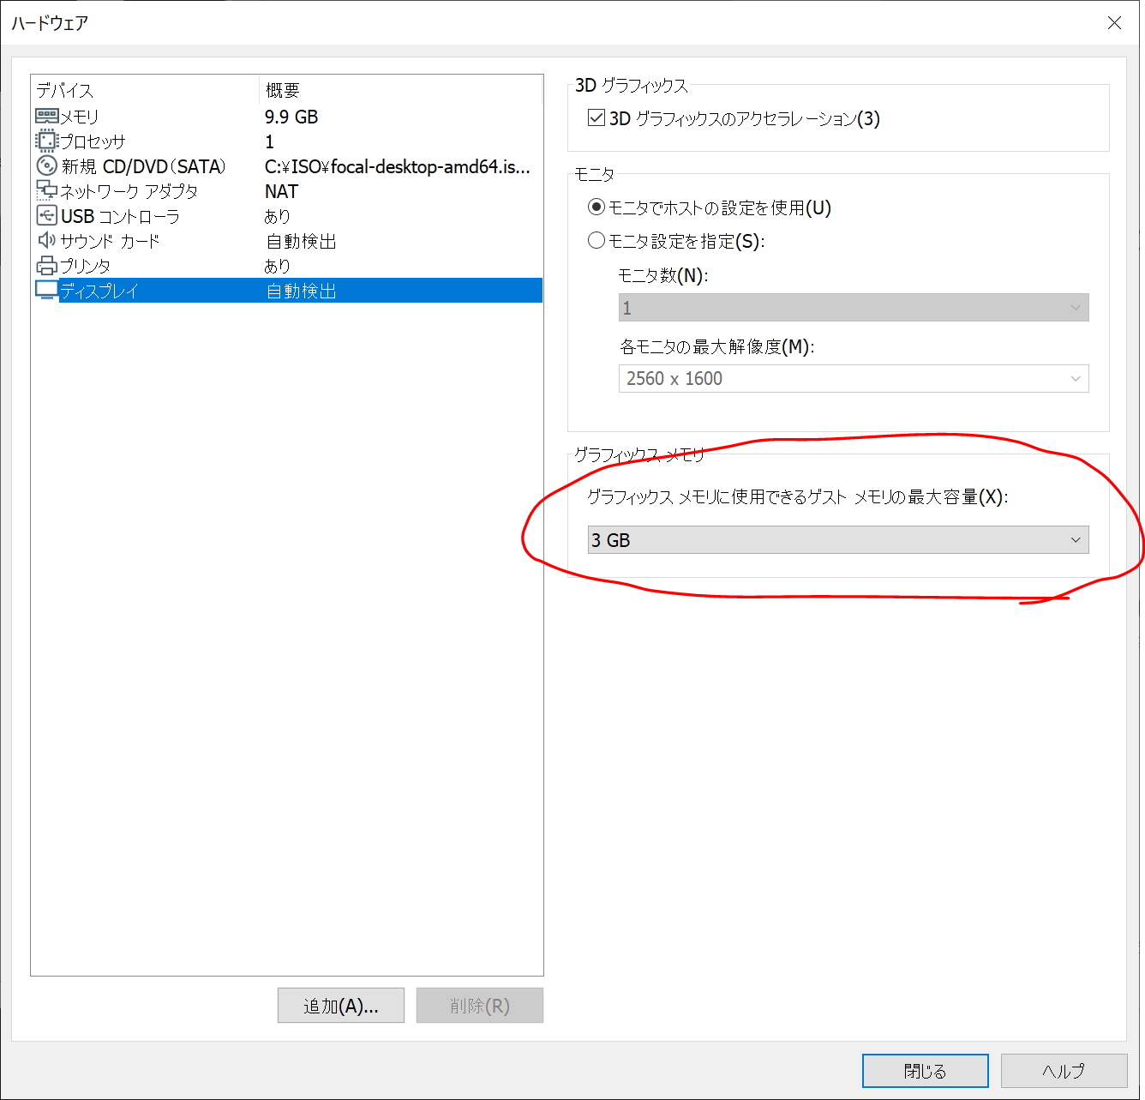Click the USB controller (USB コントローラ) icon
The height and width of the screenshot is (1100, 1145).
[46, 215]
